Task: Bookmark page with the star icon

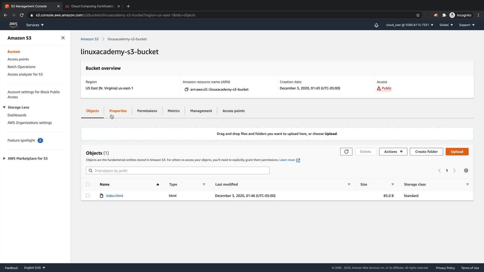Action: (x=418, y=15)
